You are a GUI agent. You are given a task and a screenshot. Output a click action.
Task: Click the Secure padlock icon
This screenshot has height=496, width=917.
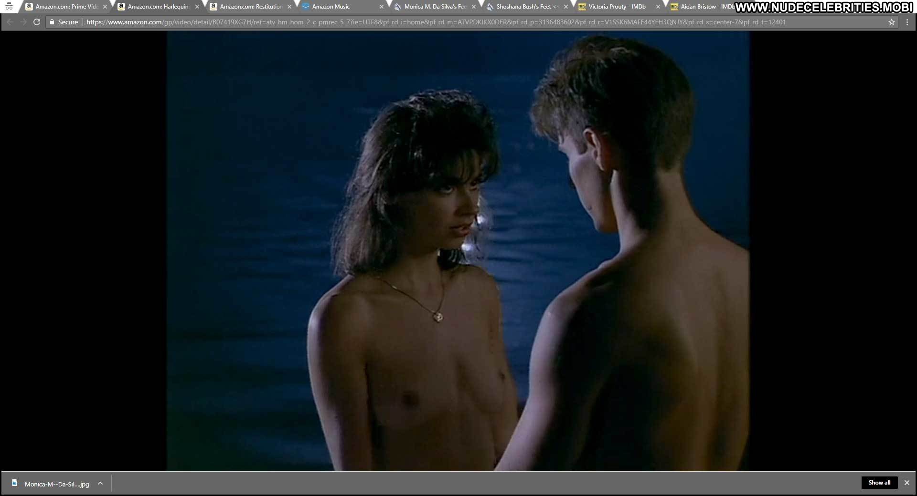53,22
